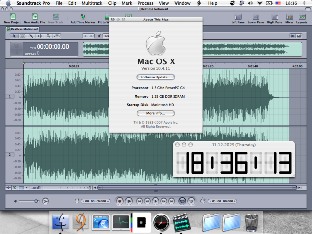Click the New Audio File icon

34,18
